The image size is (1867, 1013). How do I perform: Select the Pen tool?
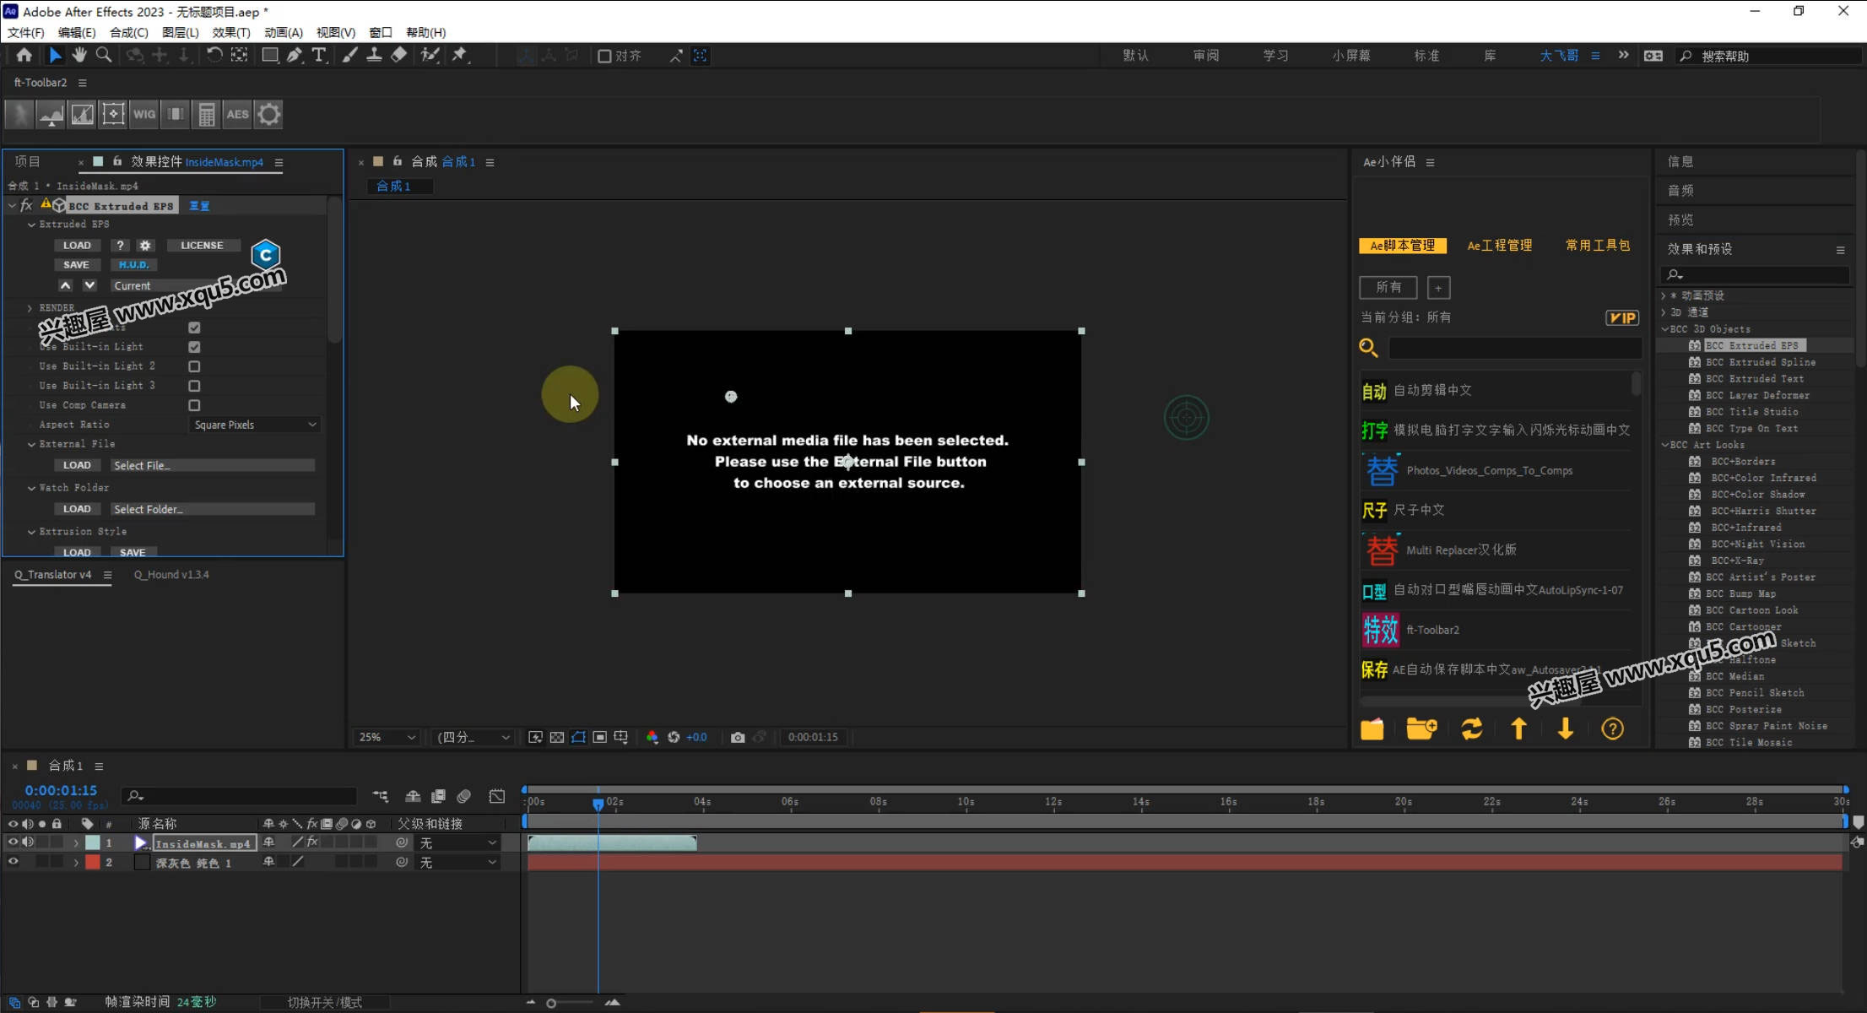click(295, 55)
